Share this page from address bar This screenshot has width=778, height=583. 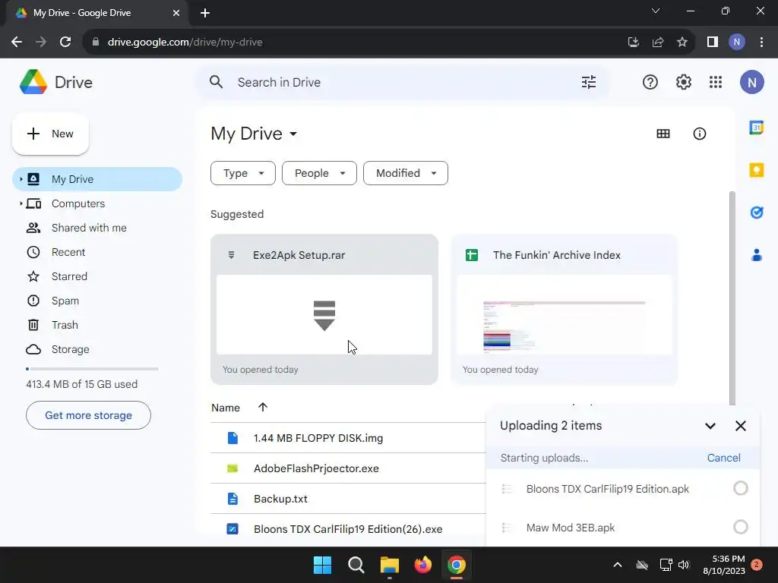click(x=658, y=43)
